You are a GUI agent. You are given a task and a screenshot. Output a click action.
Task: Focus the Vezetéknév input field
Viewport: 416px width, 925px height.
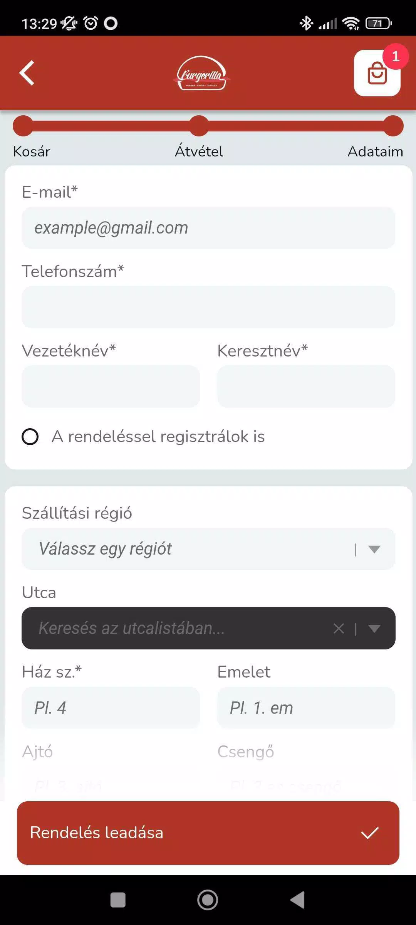pos(111,387)
